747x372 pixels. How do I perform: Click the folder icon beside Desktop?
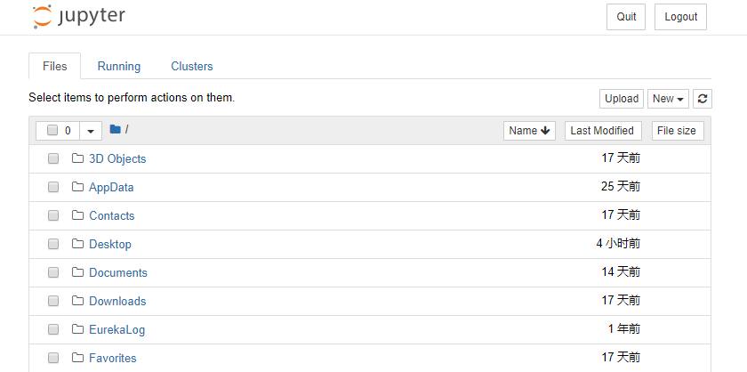tap(77, 244)
